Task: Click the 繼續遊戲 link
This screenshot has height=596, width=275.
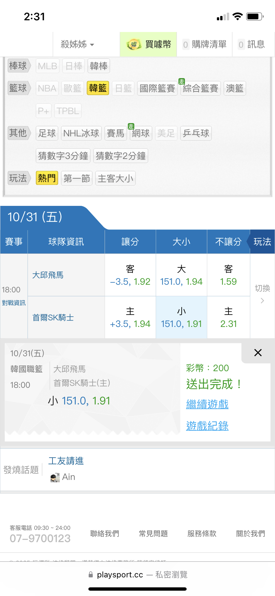Action: click(x=207, y=404)
